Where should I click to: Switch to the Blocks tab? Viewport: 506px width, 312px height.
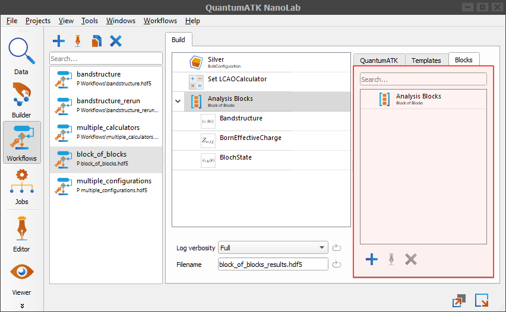tap(464, 60)
